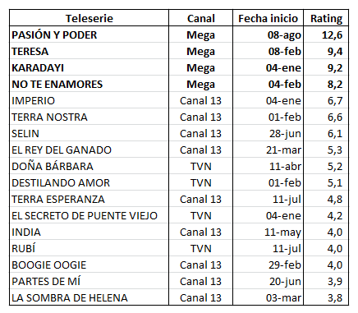Click the Teleserie column header
358x313 pixels.
(x=89, y=18)
